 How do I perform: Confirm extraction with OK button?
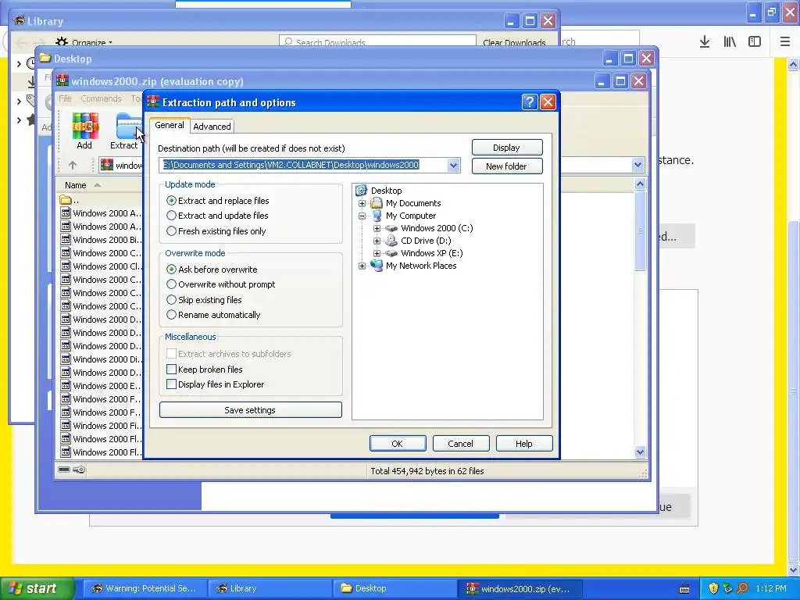pos(398,444)
